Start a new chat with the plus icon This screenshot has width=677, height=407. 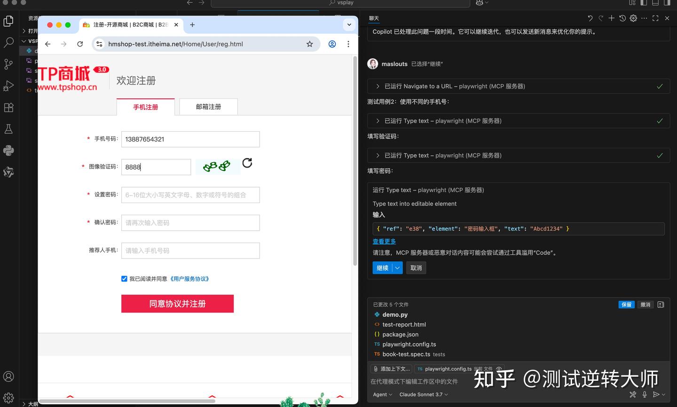pyautogui.click(x=611, y=18)
